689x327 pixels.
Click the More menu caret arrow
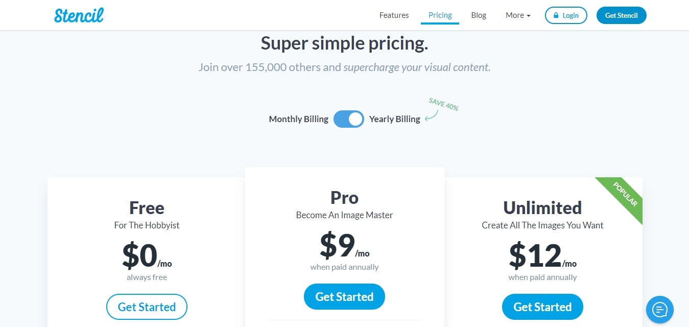(x=529, y=16)
